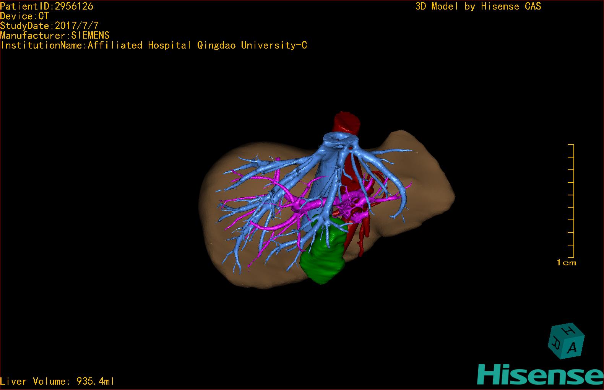Click the vertical scale ruler
Screen dimensions: 604x390
[x=571, y=201]
